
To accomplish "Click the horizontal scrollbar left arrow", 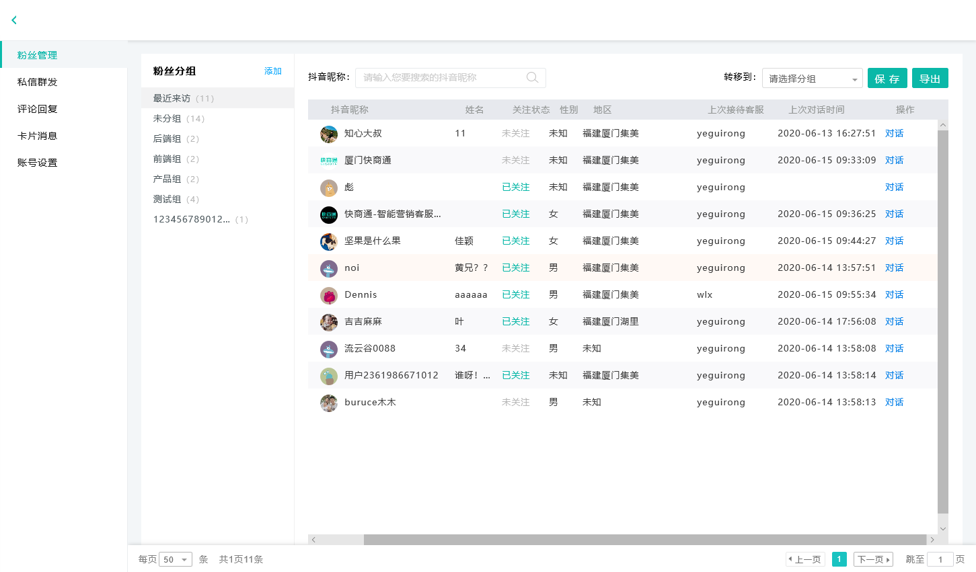I will pos(313,540).
